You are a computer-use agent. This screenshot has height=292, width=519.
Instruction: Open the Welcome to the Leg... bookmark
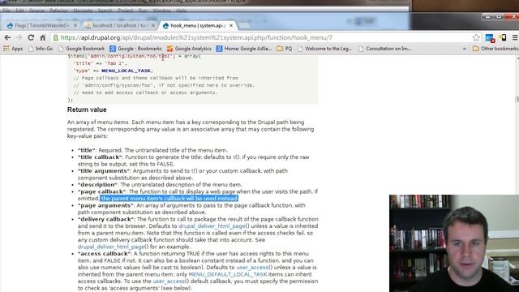click(x=324, y=49)
